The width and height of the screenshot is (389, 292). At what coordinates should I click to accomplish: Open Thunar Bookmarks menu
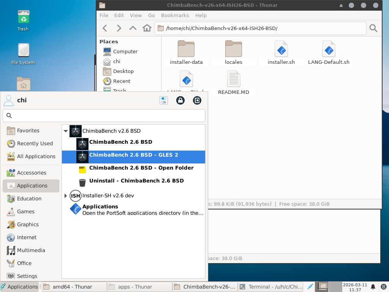(x=175, y=15)
